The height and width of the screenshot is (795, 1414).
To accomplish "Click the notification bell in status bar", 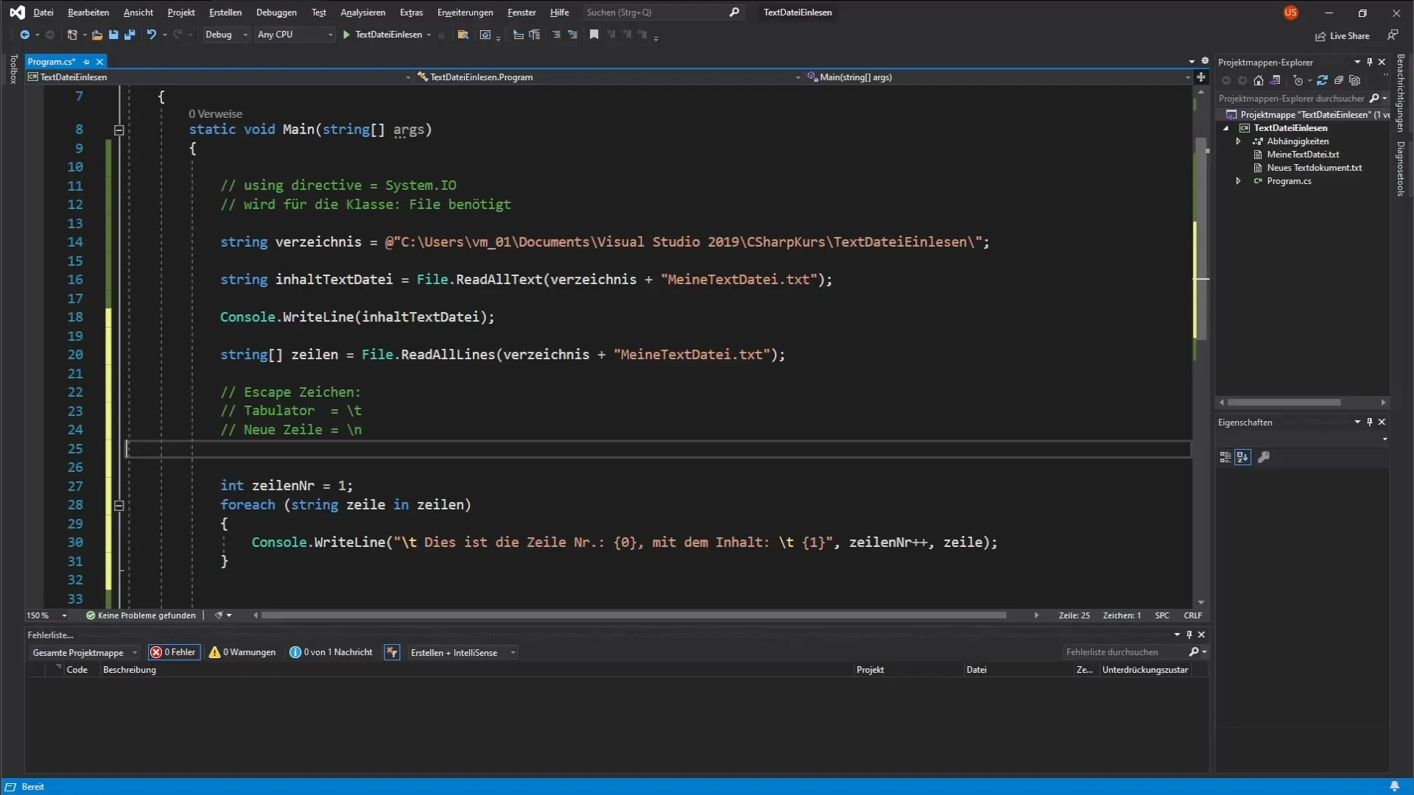I will coord(1394,786).
